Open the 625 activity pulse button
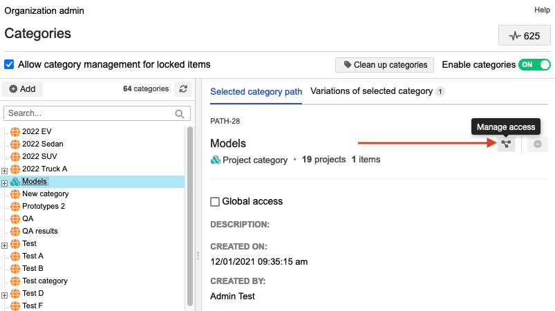The width and height of the screenshot is (555, 311). (x=524, y=36)
